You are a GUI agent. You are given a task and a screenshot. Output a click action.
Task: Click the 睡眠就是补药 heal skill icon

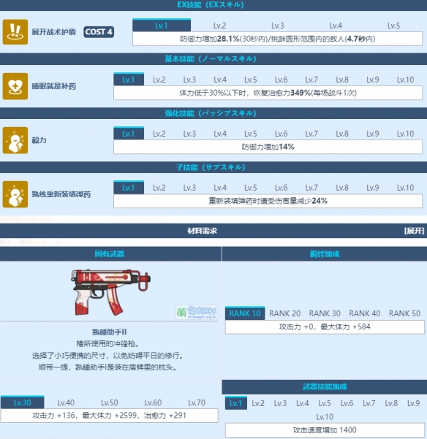pos(15,86)
